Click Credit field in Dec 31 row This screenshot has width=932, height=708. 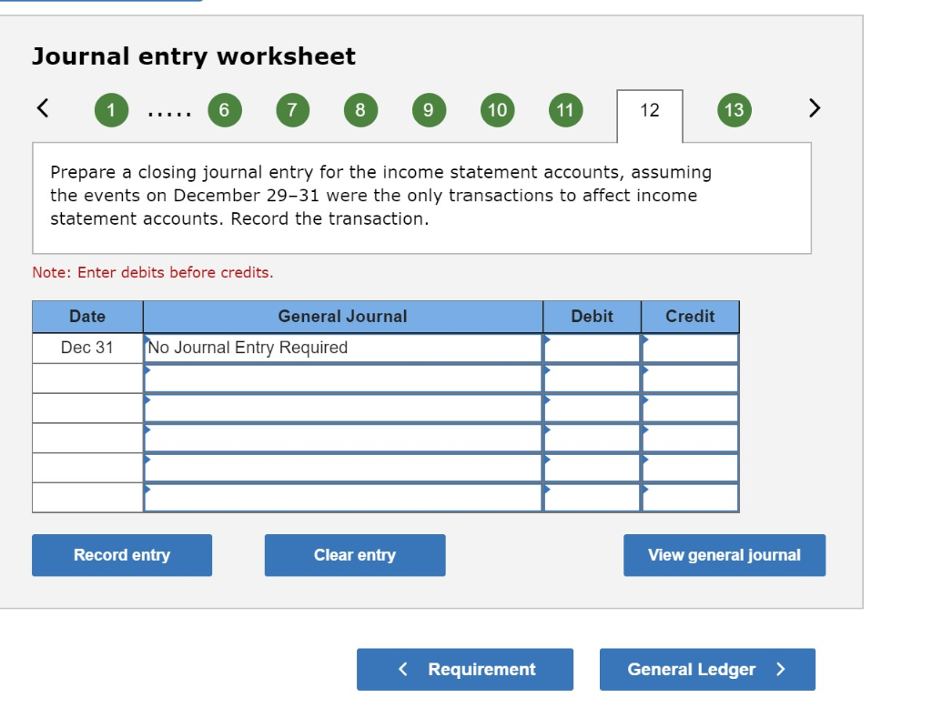(x=690, y=348)
